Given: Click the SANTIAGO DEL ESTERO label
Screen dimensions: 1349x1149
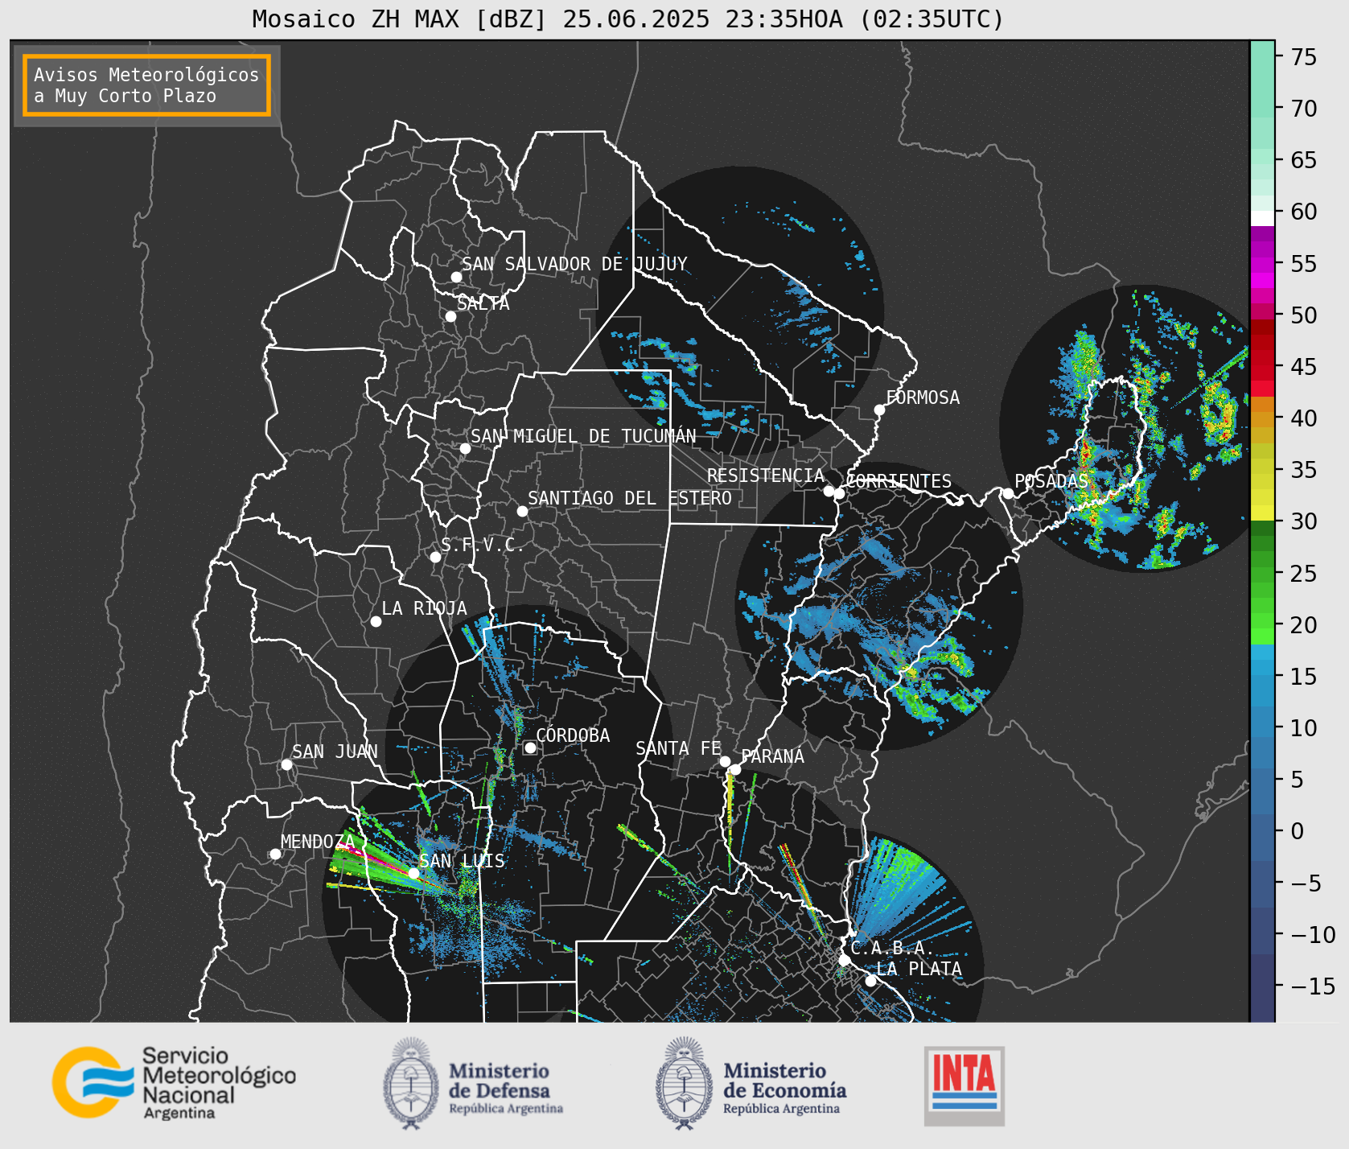Looking at the screenshot, I should 630,498.
